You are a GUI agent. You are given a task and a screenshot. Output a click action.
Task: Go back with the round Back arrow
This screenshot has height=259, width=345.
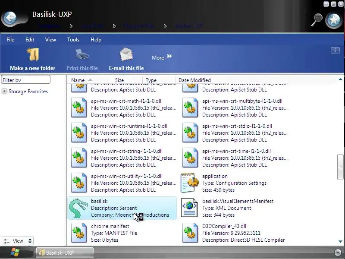point(10,18)
